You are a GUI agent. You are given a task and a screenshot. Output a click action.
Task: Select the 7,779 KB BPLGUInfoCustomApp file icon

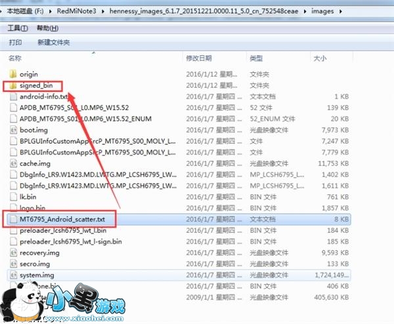(x=13, y=152)
